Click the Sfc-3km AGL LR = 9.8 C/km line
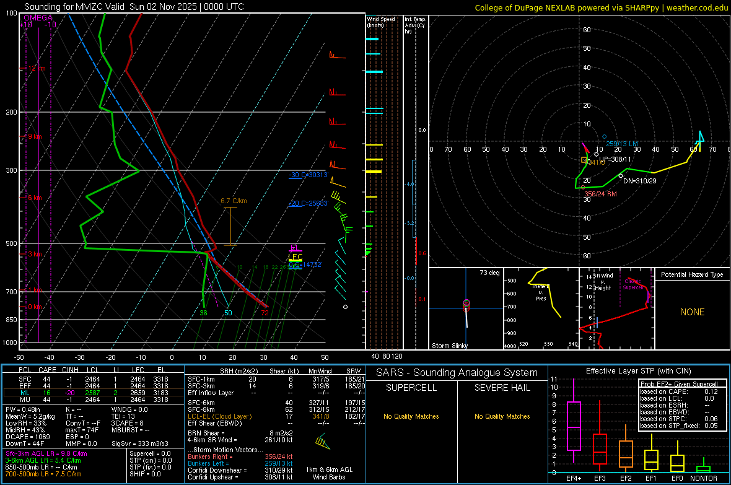Viewport: 731px width, 485px height. (x=46, y=453)
